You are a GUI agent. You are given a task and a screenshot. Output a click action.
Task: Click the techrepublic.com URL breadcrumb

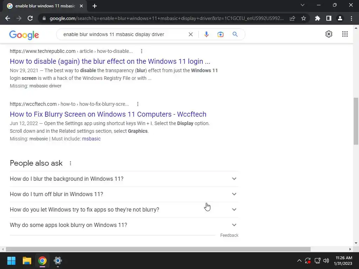[71, 51]
